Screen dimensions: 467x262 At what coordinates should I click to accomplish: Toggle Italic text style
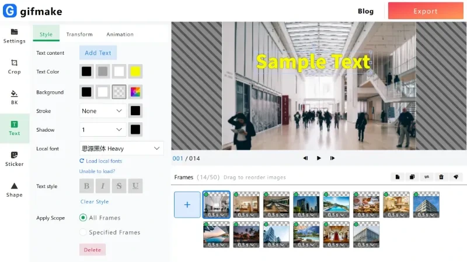point(103,186)
